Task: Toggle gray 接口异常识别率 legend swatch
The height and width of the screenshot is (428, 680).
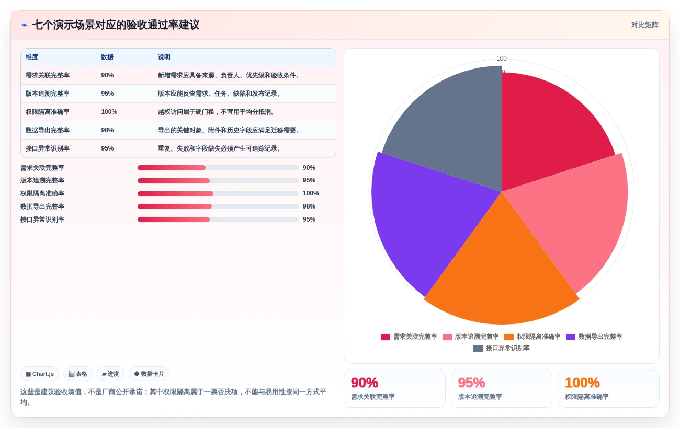Action: click(x=478, y=349)
